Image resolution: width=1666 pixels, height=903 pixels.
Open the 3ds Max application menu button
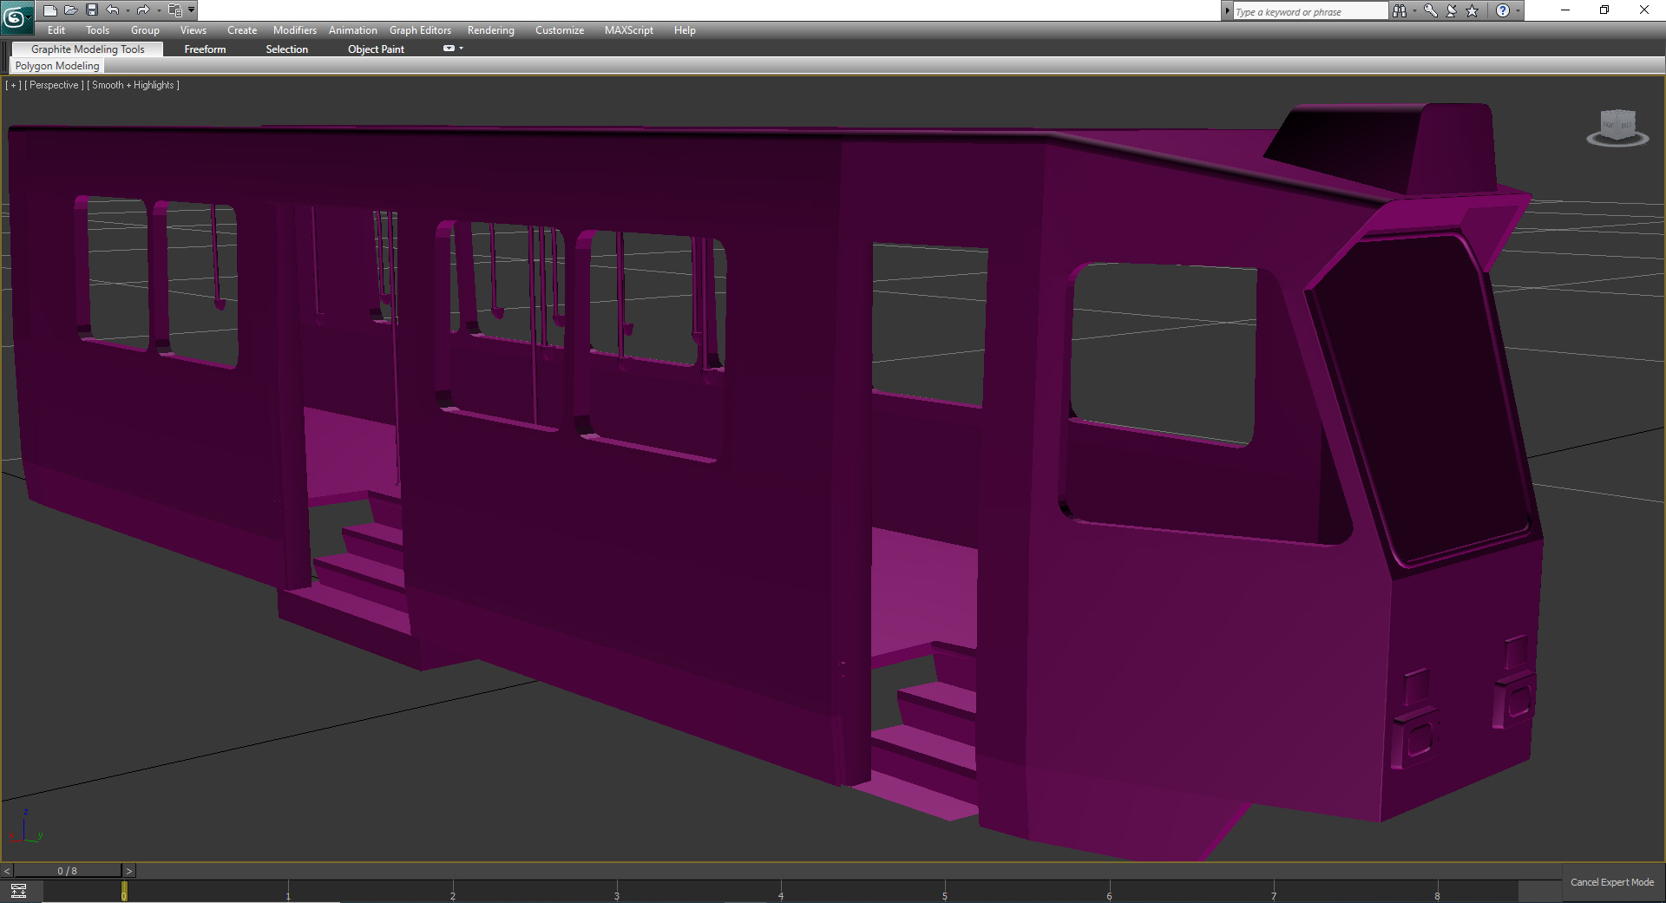[x=16, y=16]
